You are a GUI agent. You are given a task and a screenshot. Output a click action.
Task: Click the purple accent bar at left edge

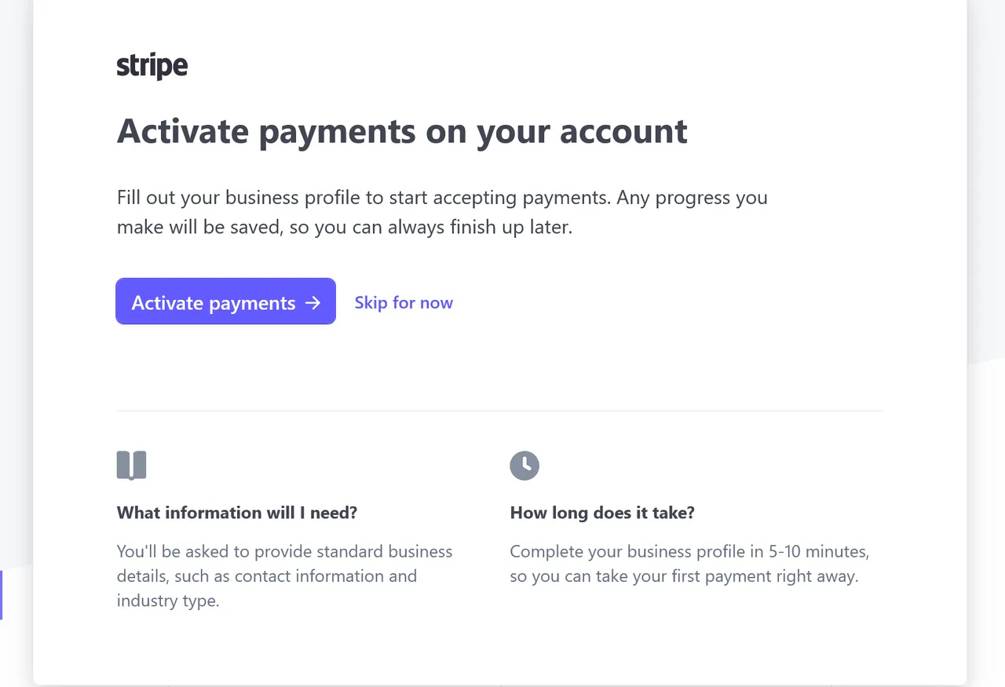click(x=2, y=595)
